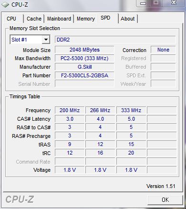The width and height of the screenshot is (186, 209).
Task: Close the CPU-Z window
Action: (174, 3)
